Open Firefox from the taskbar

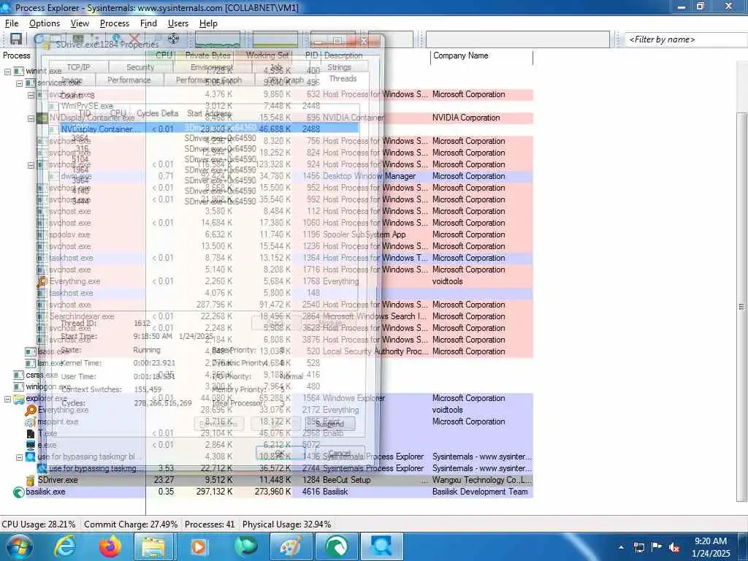point(110,546)
